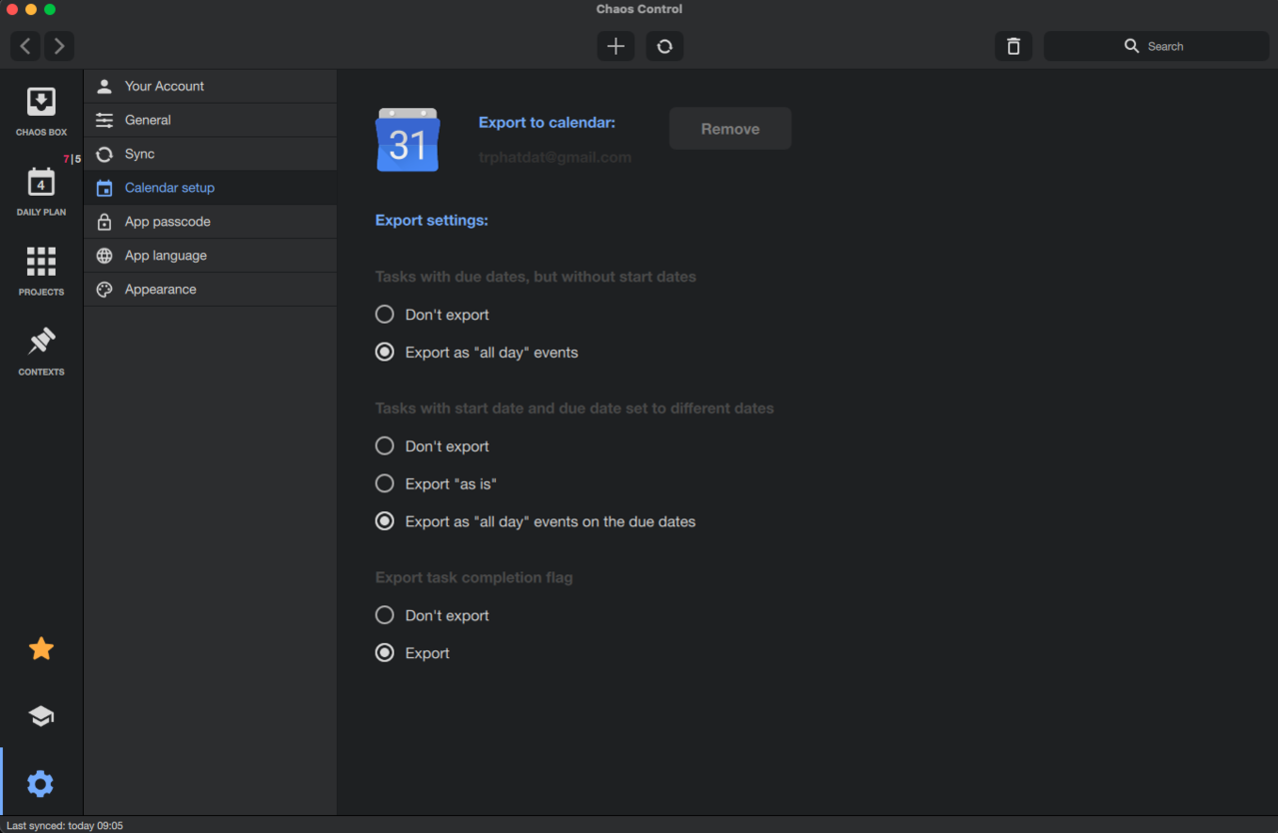Select Don't export for completion flag

click(x=385, y=615)
